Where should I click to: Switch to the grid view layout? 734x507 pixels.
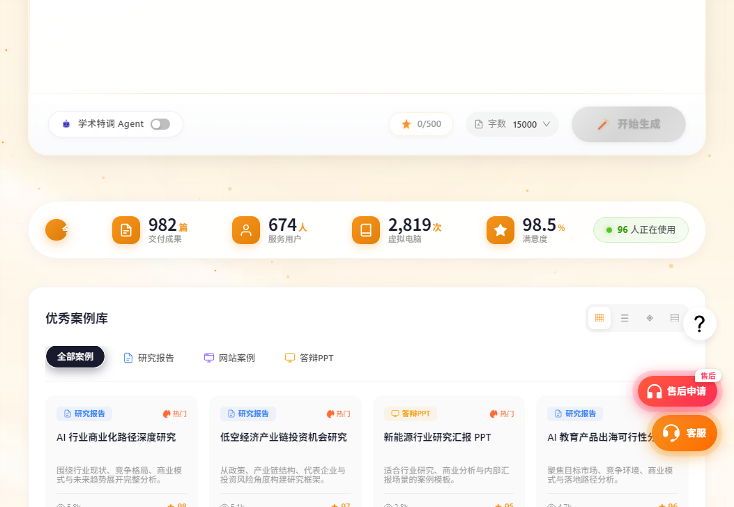click(x=599, y=318)
